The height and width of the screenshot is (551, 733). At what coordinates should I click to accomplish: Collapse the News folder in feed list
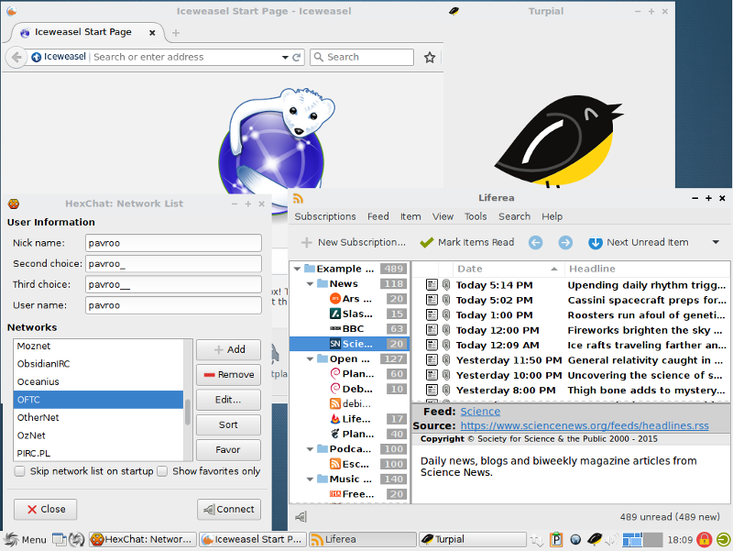(x=310, y=284)
